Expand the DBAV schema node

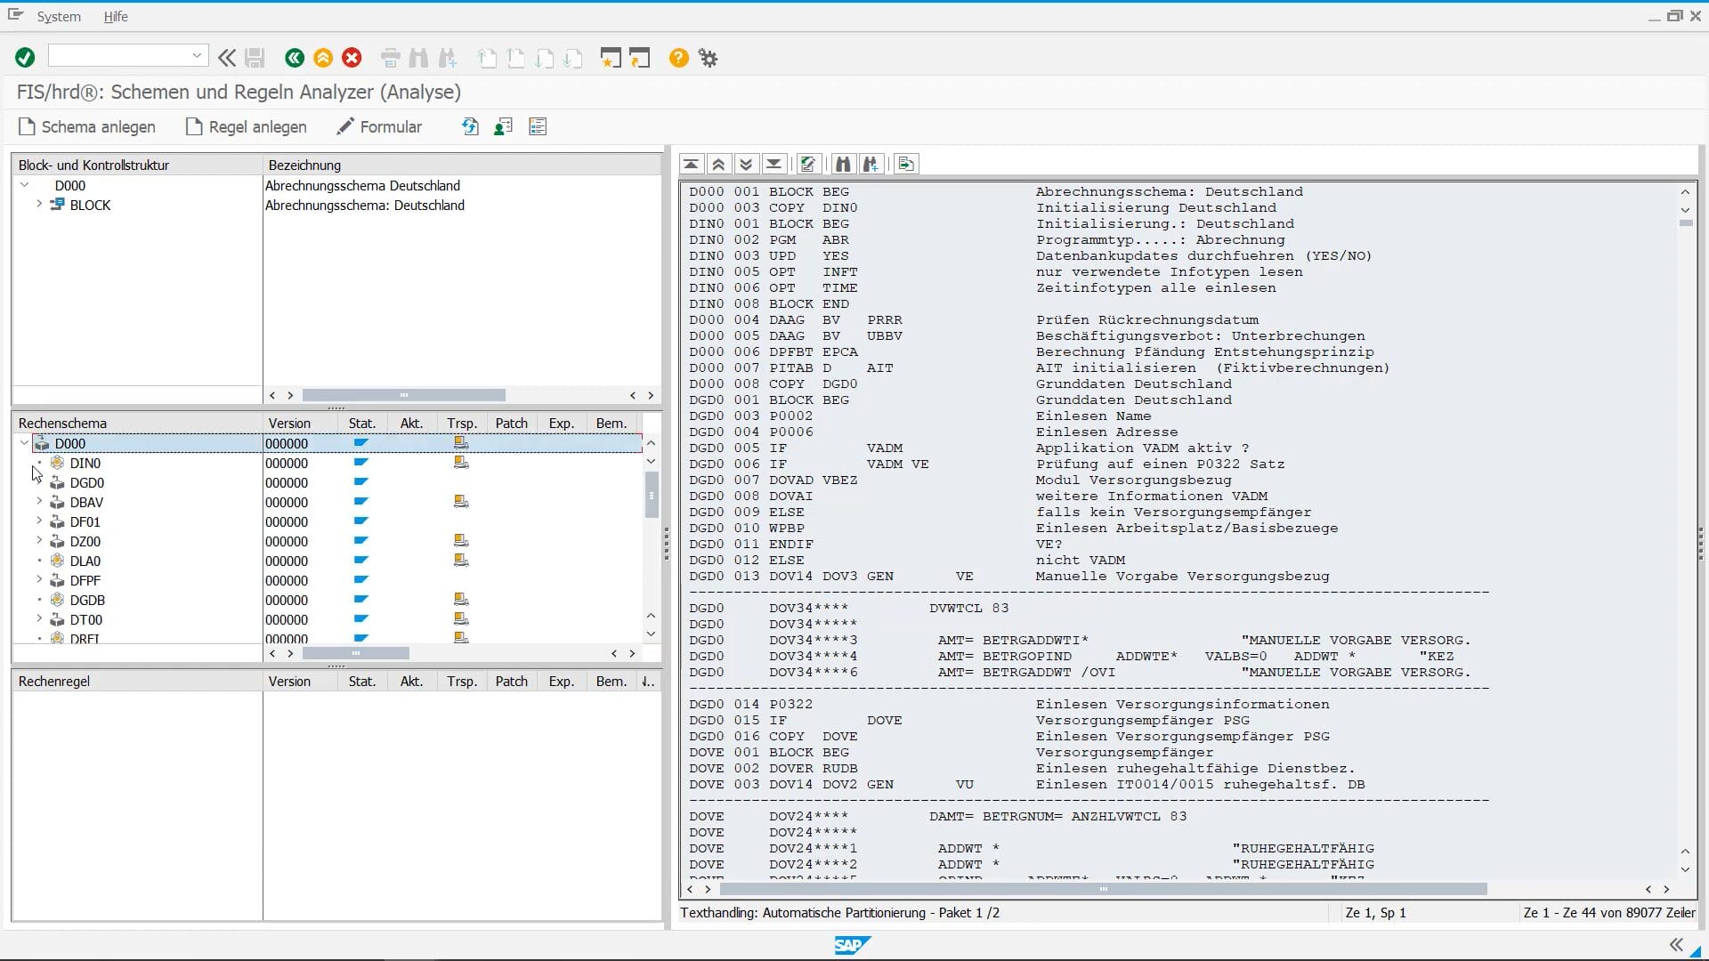(x=39, y=502)
